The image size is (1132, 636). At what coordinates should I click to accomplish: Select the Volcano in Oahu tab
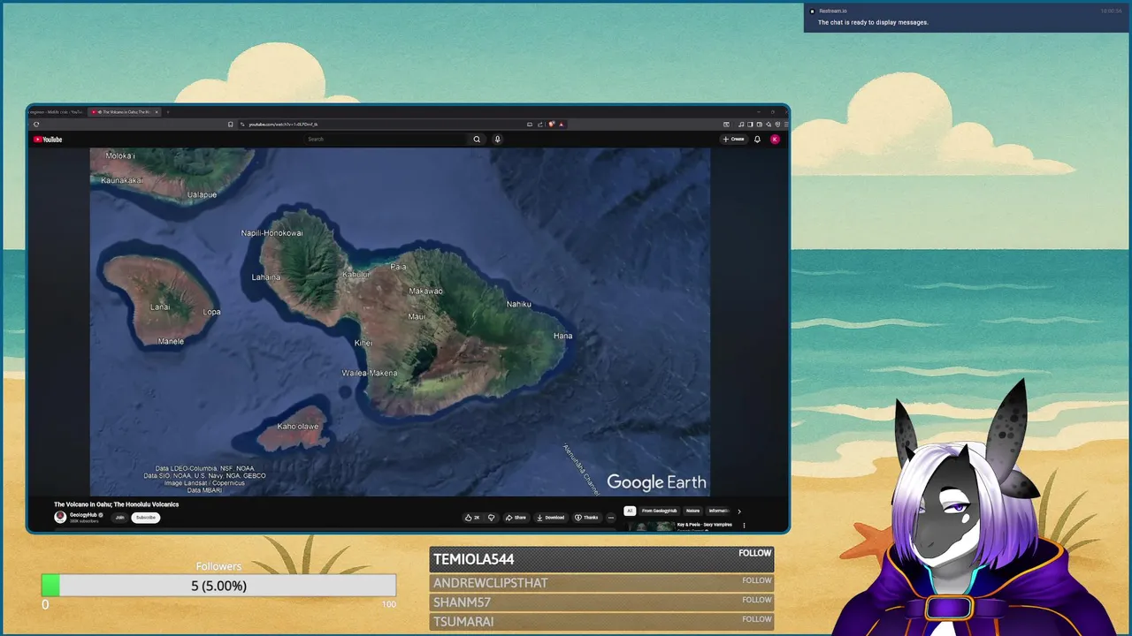(123, 112)
